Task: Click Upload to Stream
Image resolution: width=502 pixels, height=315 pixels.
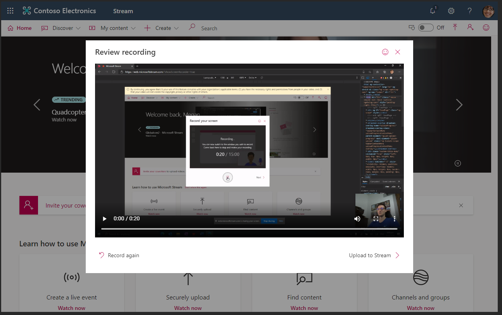Action: click(x=374, y=255)
